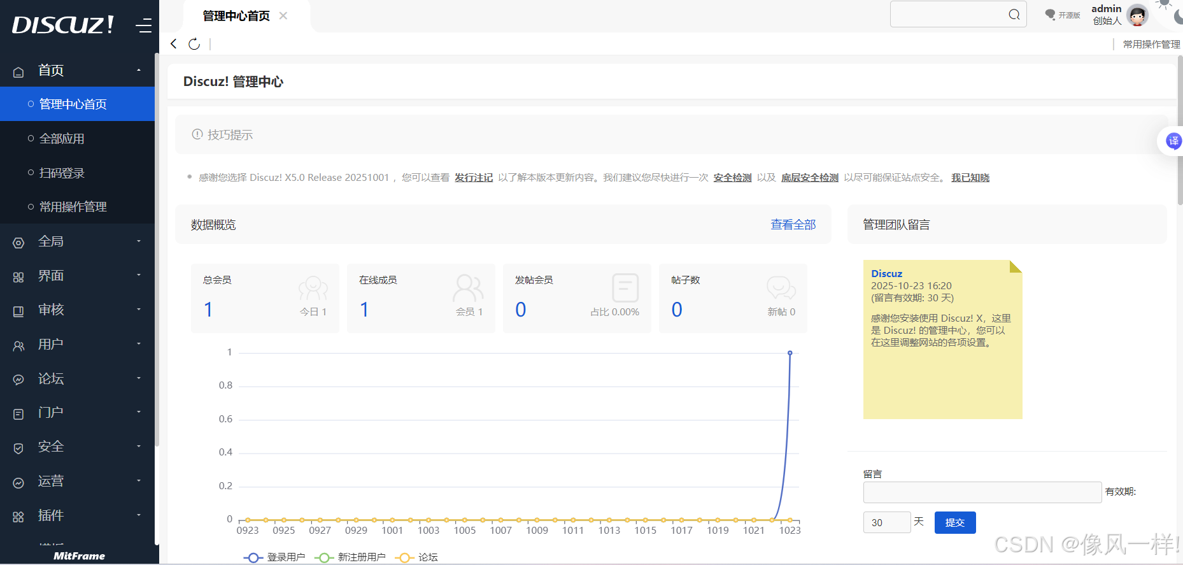Expand the 安全 menu arrow
The image size is (1183, 565).
139,447
